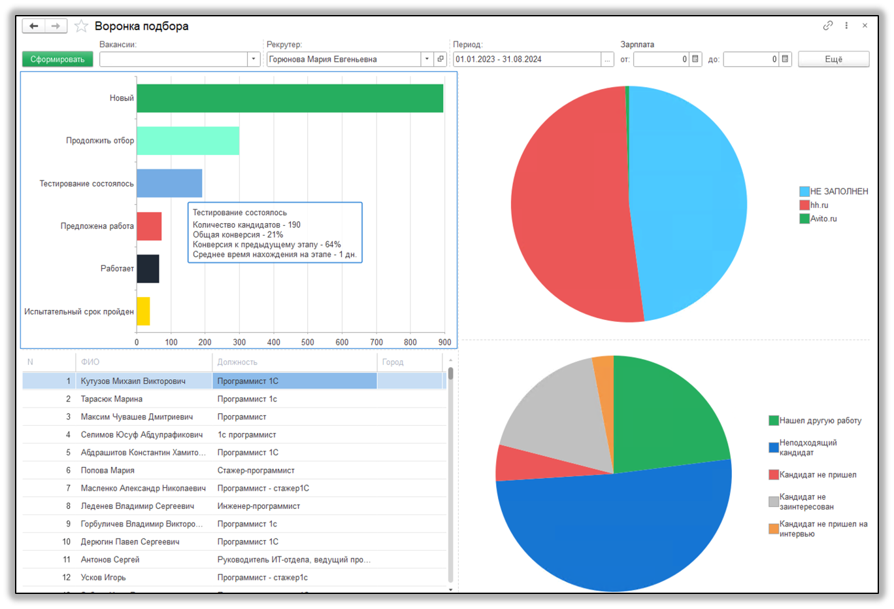
Task: Sort by the Должность column header
Action: pos(295,362)
